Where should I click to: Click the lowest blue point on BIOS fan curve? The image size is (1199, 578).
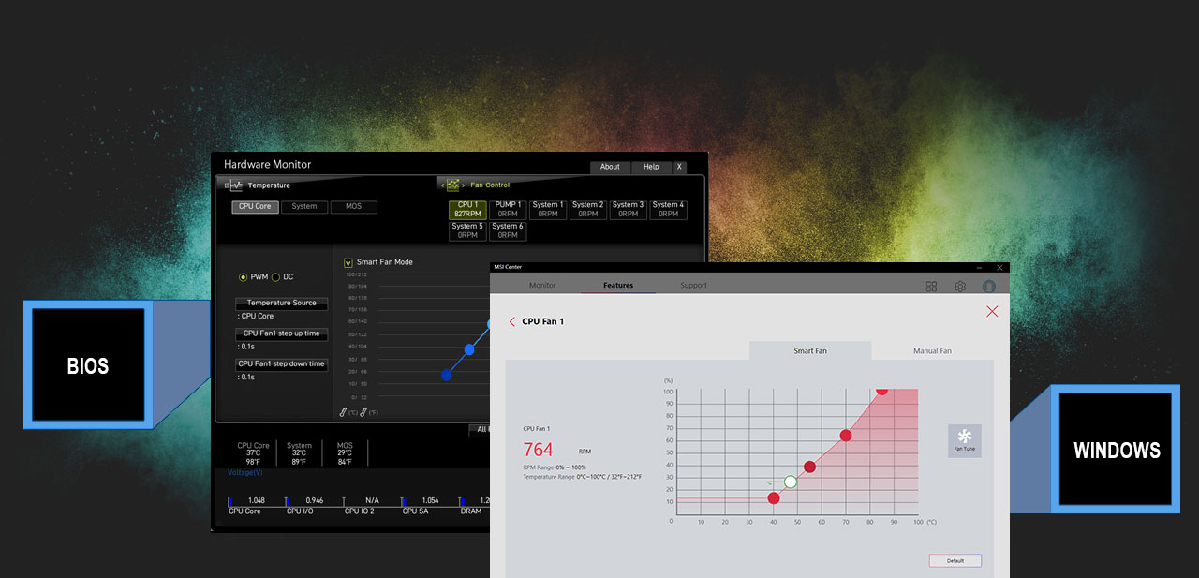click(447, 375)
